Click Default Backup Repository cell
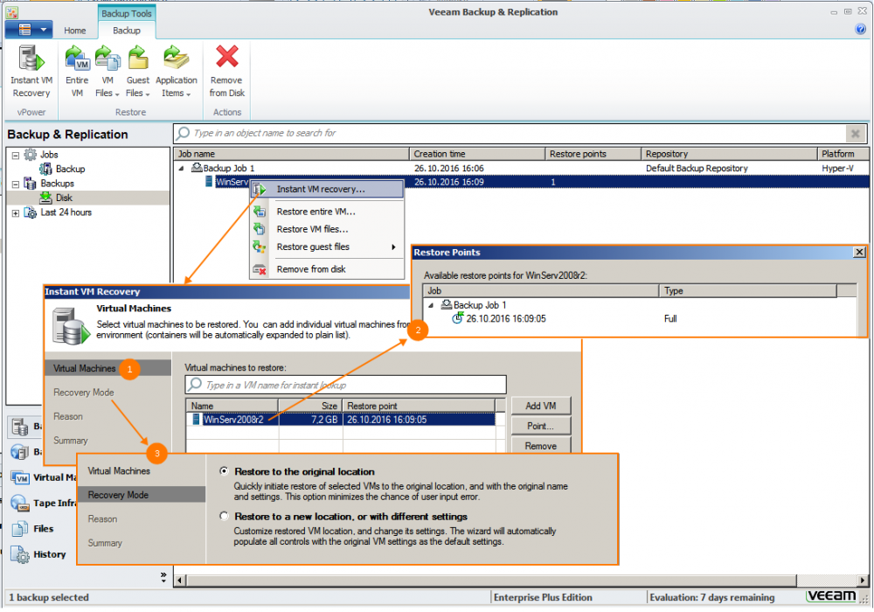The height and width of the screenshot is (612, 874). click(697, 169)
